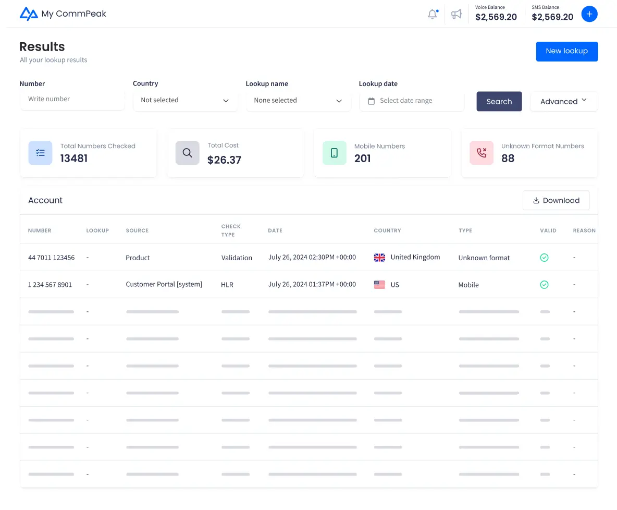
Task: Click the blue plus add-balance button
Action: coord(589,14)
